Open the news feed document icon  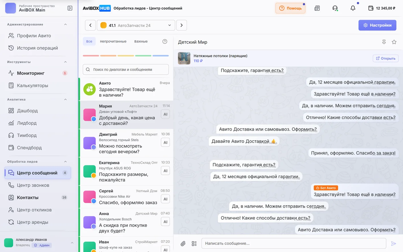(x=317, y=8)
